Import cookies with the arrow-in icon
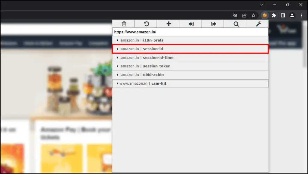 (x=191, y=24)
